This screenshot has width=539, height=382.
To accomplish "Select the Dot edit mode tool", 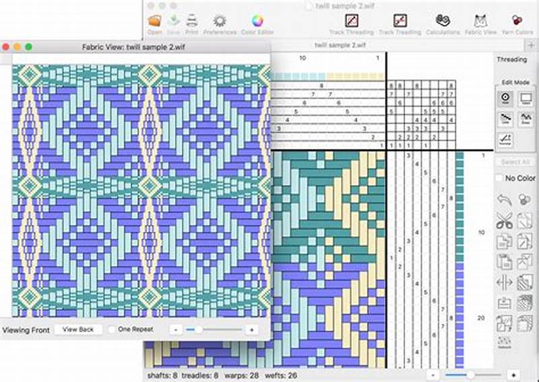I will point(506,98).
